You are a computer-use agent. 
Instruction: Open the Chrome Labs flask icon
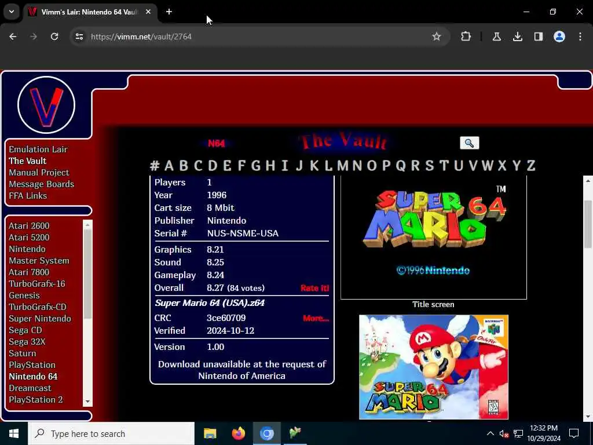point(496,37)
